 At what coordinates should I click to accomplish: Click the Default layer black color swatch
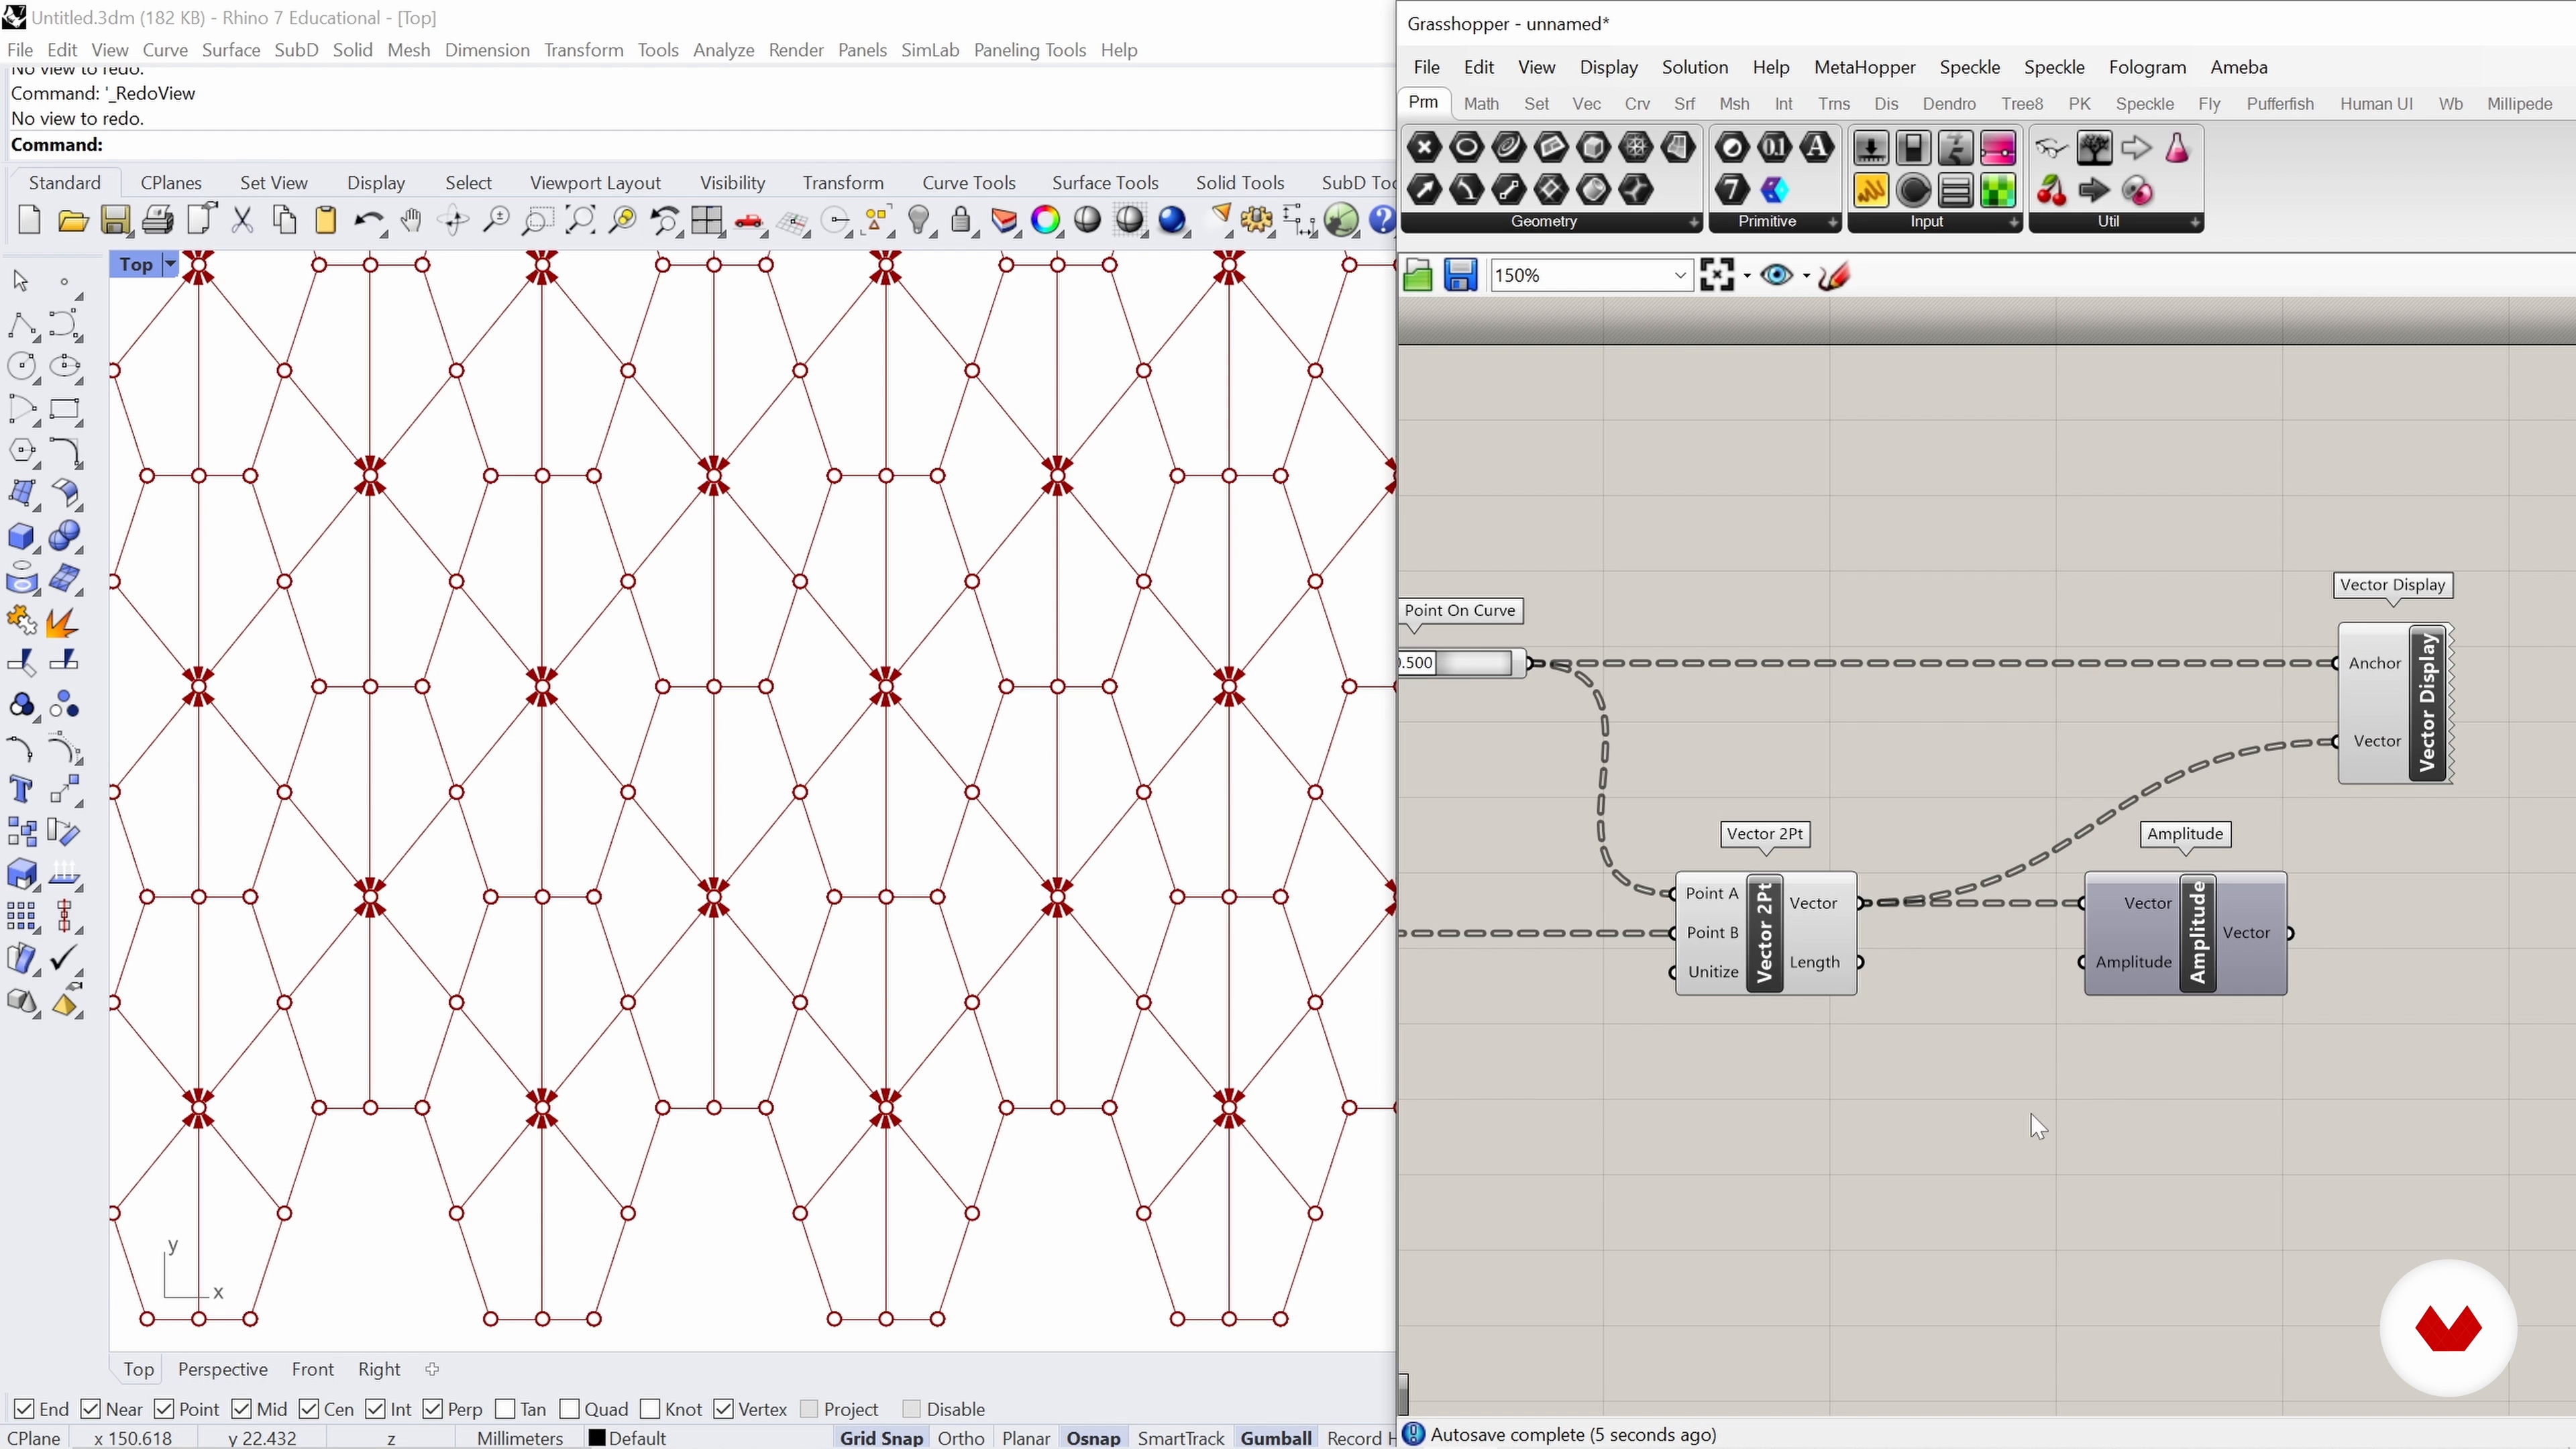(x=597, y=1438)
